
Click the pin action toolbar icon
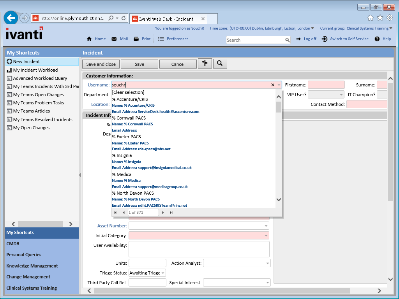pyautogui.click(x=205, y=63)
